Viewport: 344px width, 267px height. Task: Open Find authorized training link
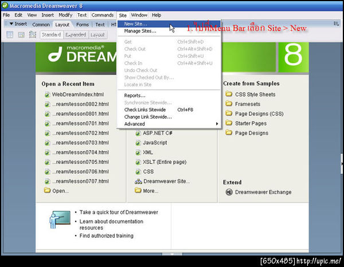click(107, 235)
